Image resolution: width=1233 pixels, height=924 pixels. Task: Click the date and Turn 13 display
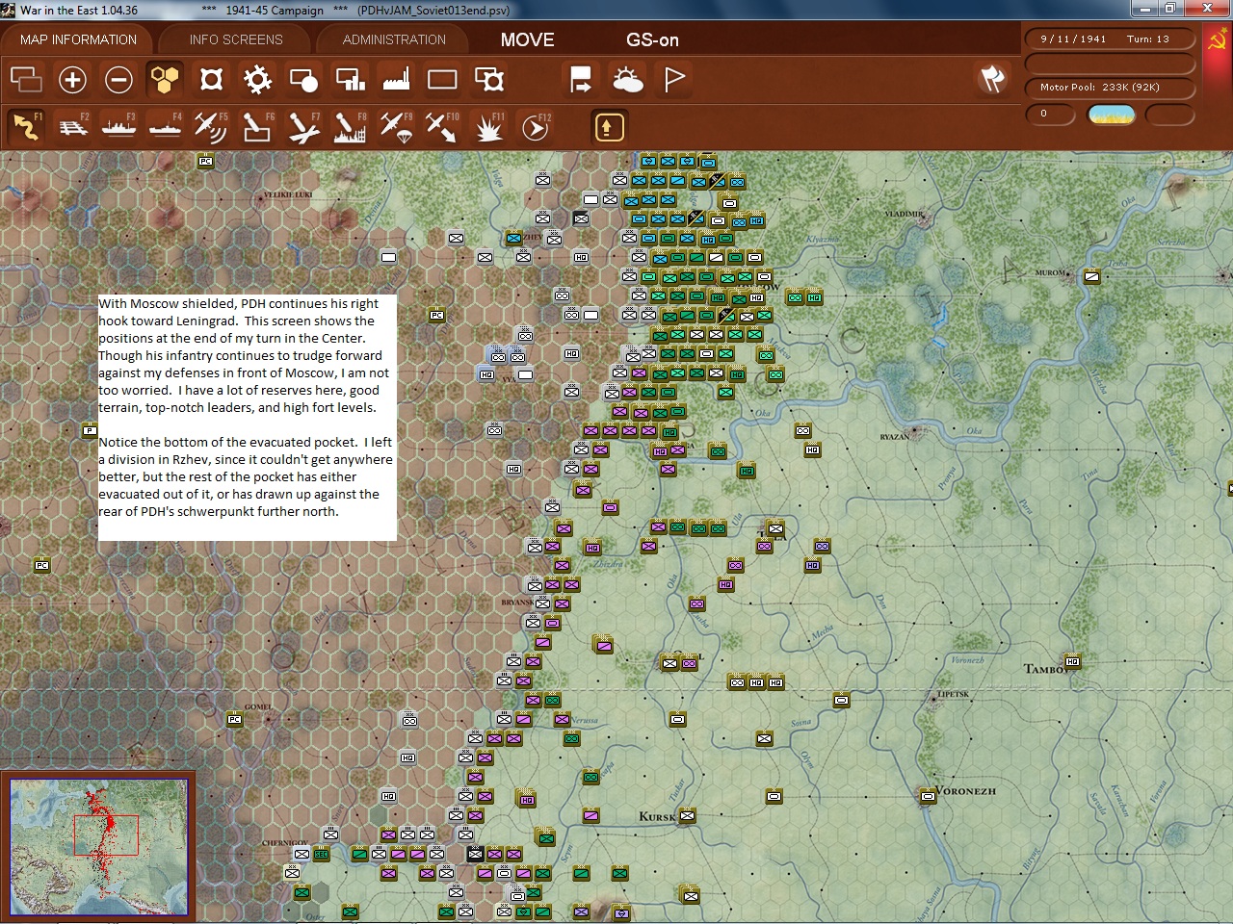coord(1108,38)
